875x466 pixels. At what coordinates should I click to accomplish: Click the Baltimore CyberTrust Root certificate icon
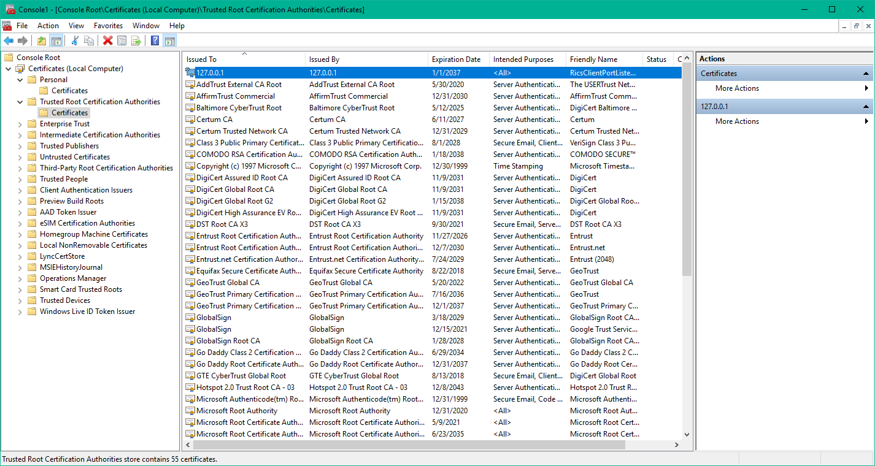190,108
